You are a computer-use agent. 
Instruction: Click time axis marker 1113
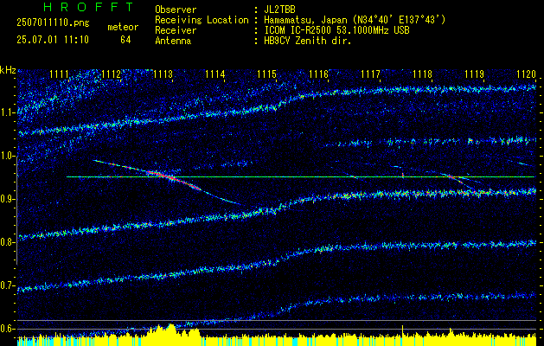pyautogui.click(x=163, y=74)
